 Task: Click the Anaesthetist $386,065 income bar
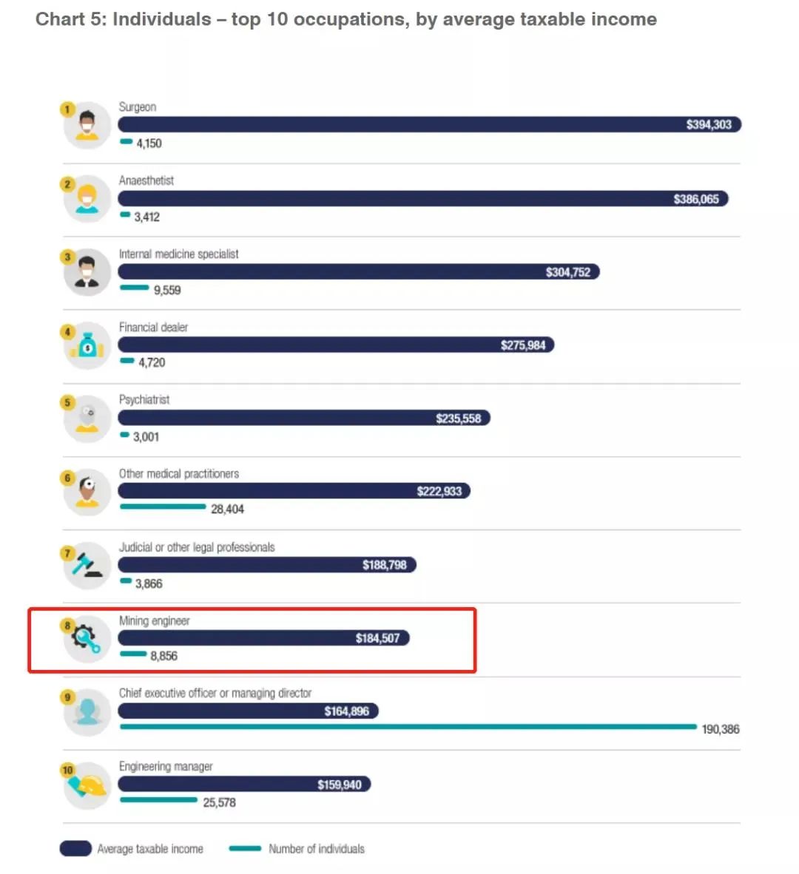pyautogui.click(x=422, y=199)
